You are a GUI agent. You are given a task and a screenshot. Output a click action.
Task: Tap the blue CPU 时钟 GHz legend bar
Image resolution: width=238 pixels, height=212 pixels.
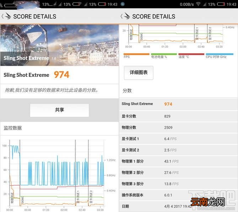[x=220, y=54]
